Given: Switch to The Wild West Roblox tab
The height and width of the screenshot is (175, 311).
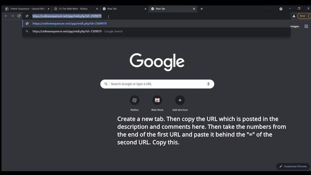Looking at the screenshot, I should click(76, 9).
